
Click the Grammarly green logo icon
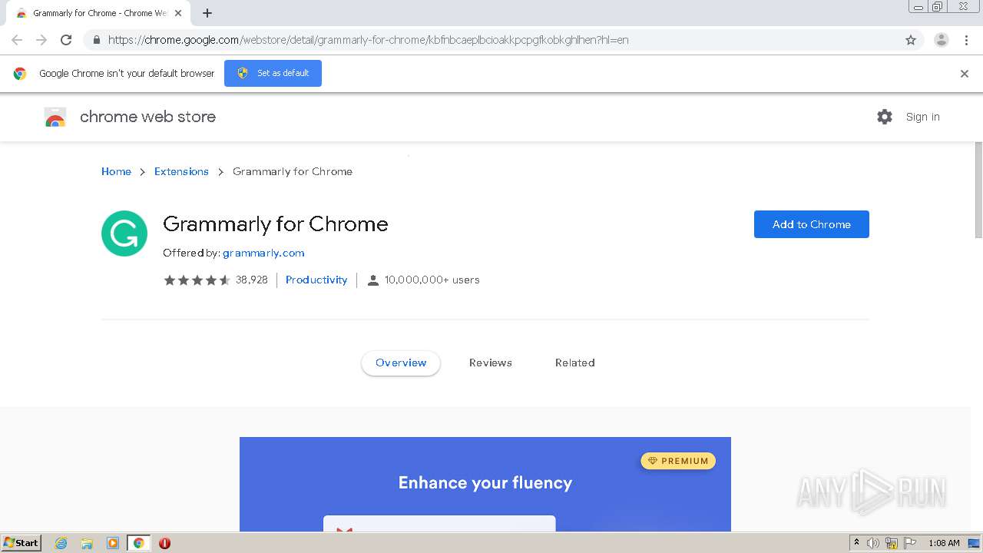(124, 233)
